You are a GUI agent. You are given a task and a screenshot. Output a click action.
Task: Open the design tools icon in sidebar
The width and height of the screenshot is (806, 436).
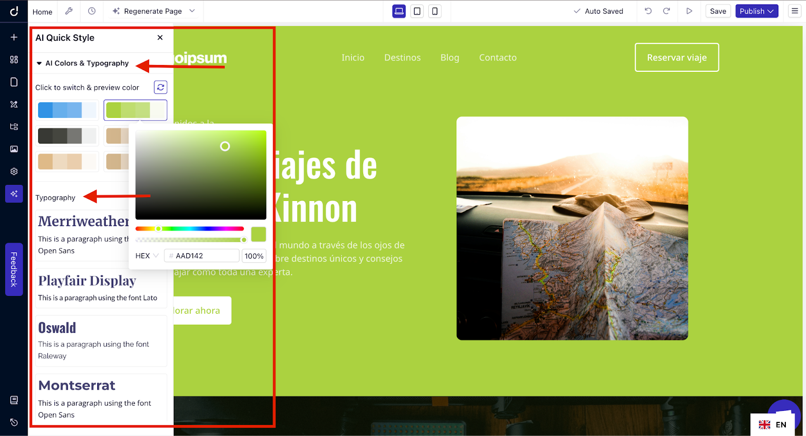[x=14, y=104]
